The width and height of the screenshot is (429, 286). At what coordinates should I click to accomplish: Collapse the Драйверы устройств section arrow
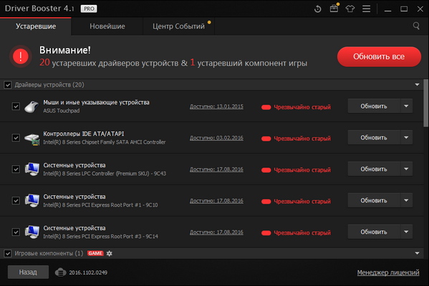coord(417,84)
